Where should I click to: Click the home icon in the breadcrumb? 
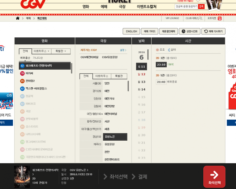(18, 18)
